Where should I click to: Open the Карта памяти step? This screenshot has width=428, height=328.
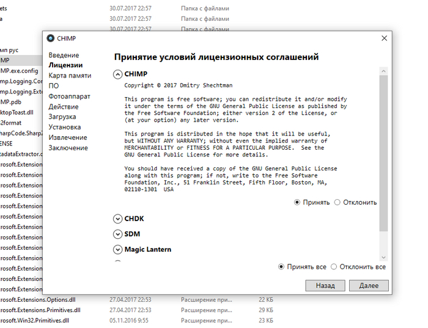pos(70,76)
